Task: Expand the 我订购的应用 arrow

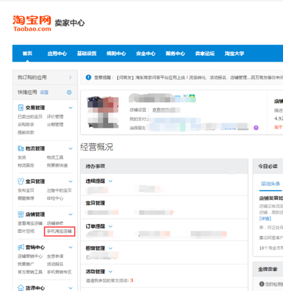Action: tap(70, 77)
